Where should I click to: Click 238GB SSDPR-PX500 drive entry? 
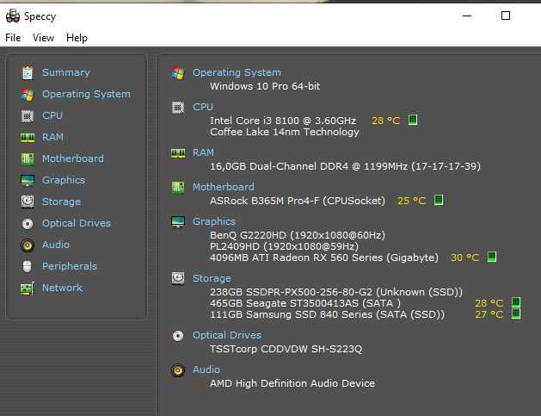click(x=336, y=292)
